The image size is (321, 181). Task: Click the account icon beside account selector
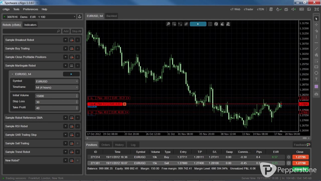(x=79, y=17)
